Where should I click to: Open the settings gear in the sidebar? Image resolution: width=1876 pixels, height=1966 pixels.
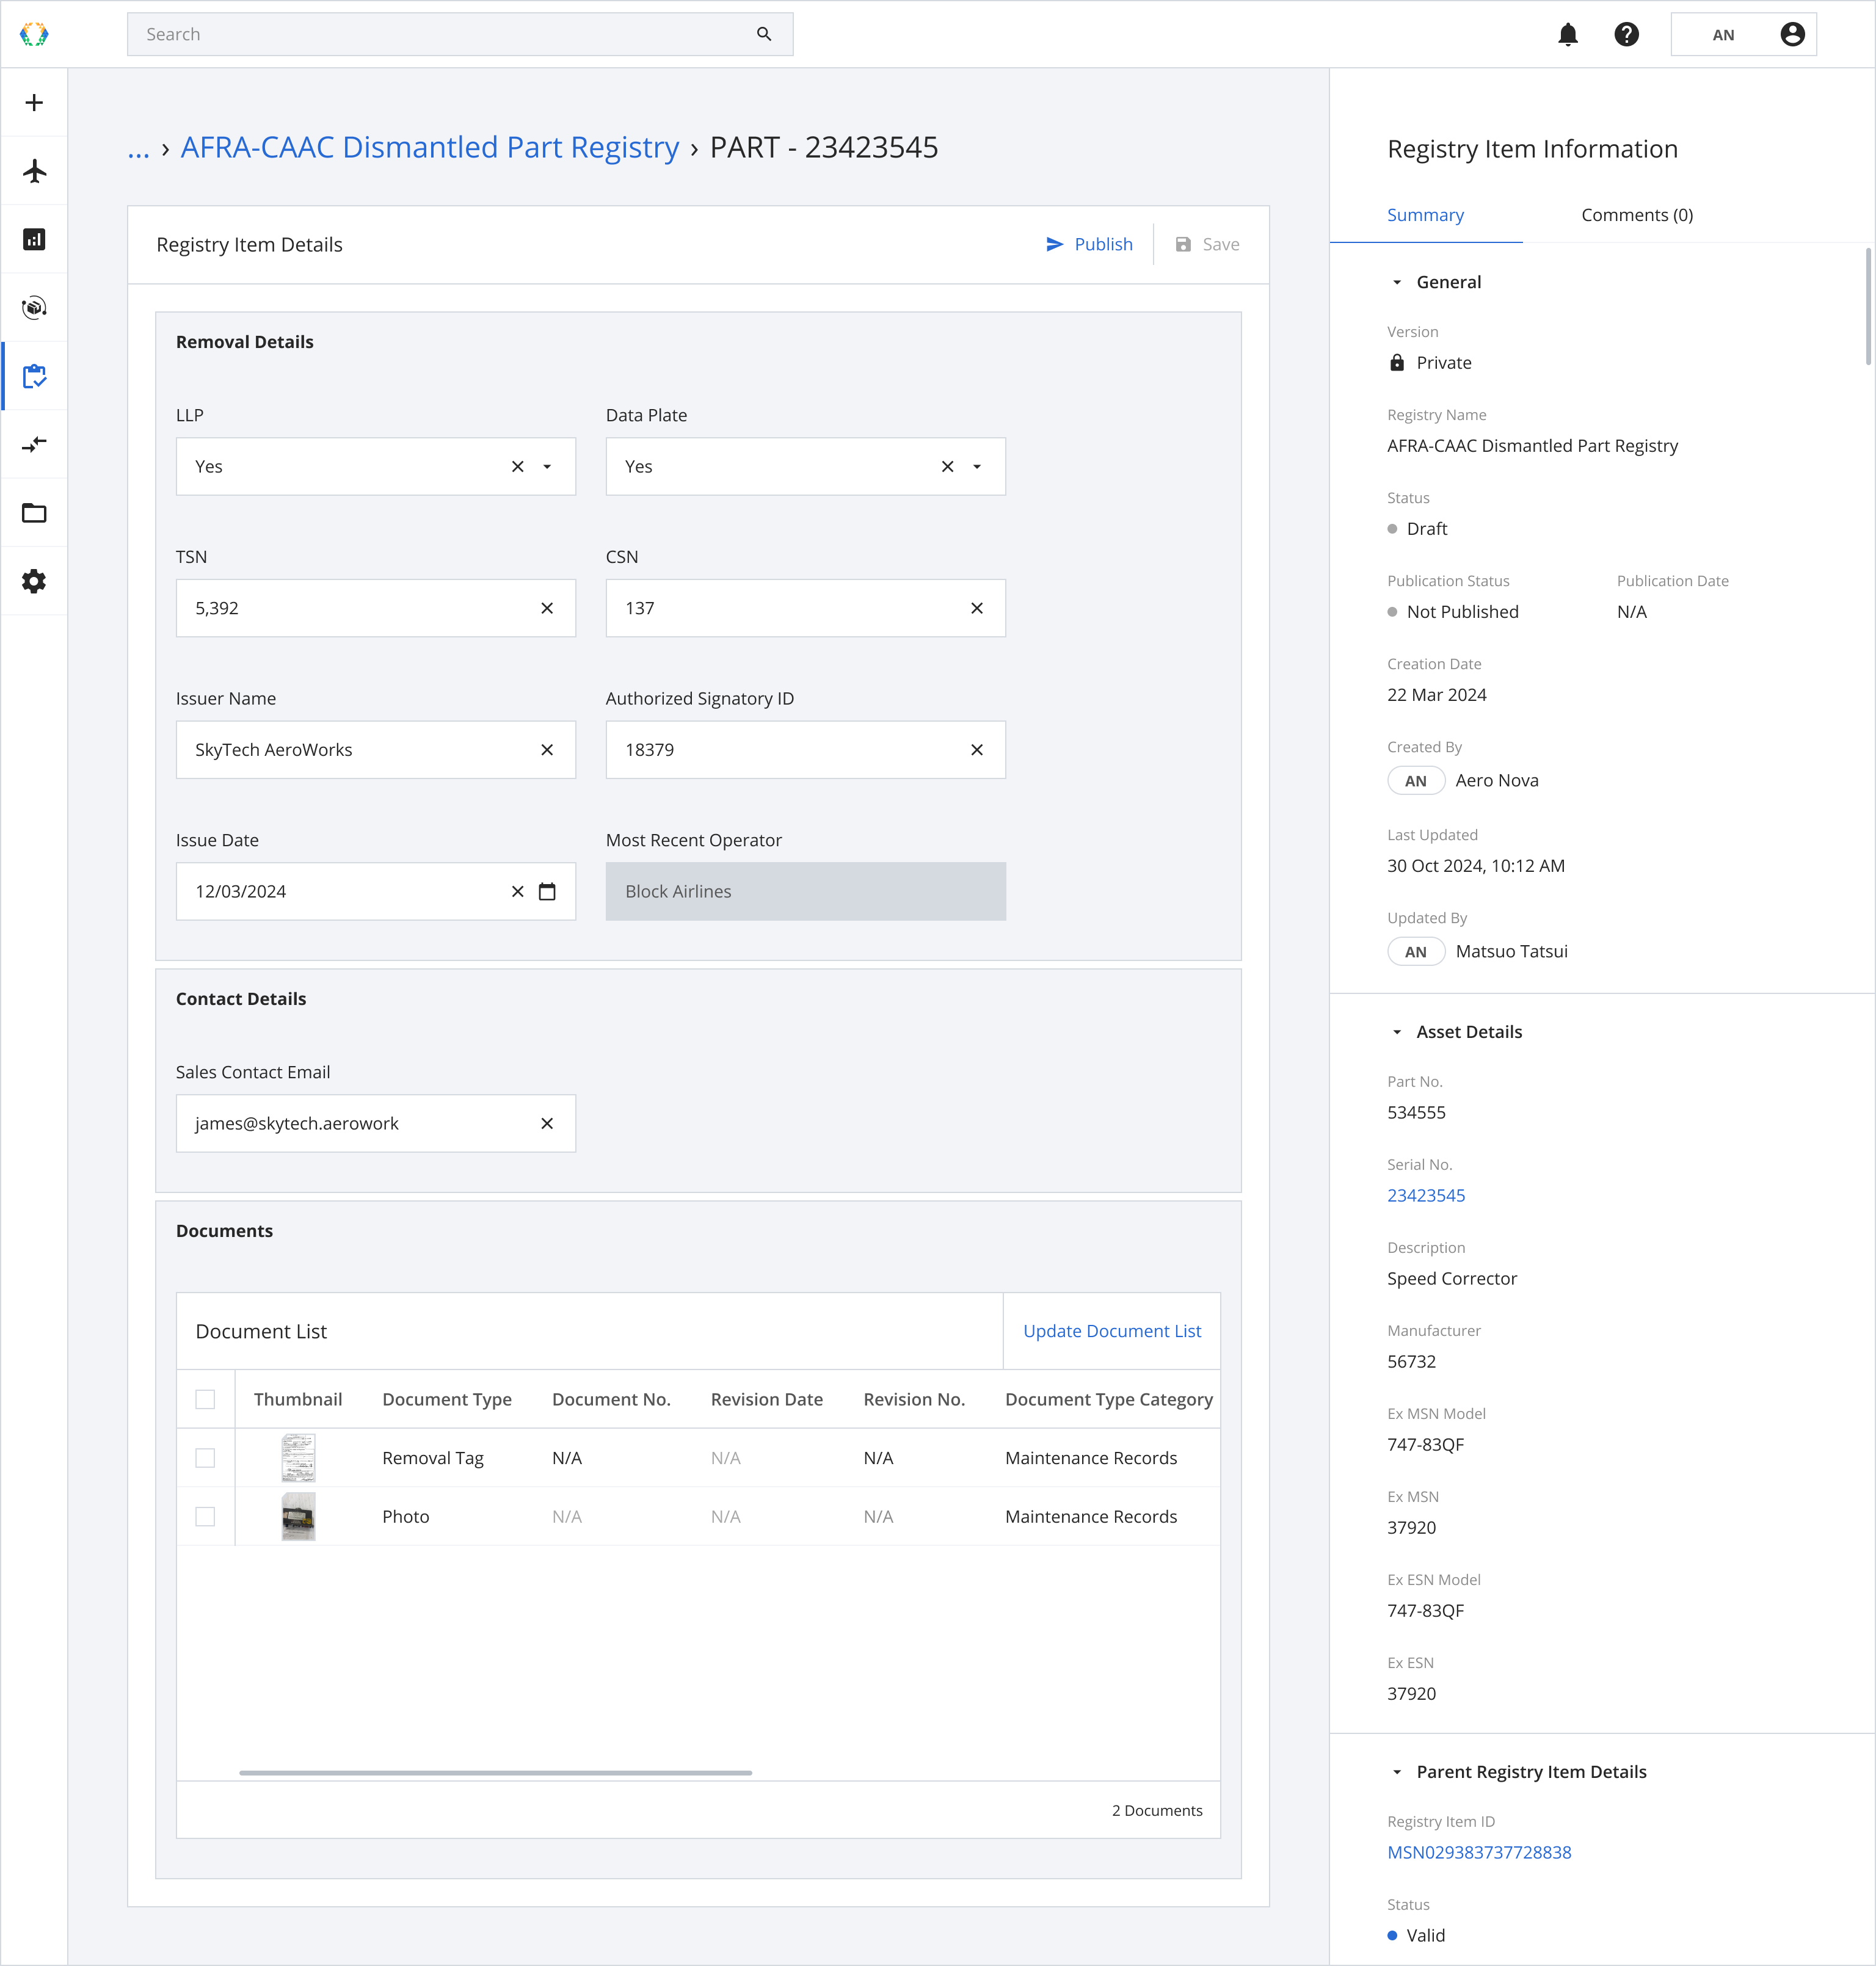tap(34, 581)
